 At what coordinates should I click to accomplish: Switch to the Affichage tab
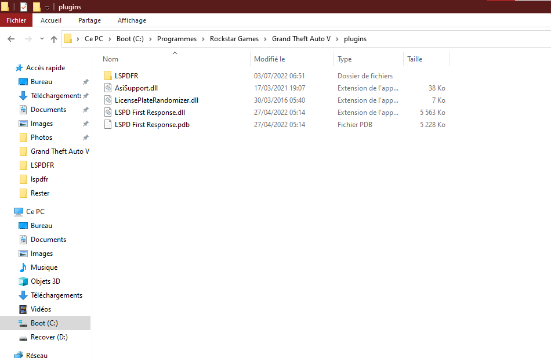pos(132,20)
